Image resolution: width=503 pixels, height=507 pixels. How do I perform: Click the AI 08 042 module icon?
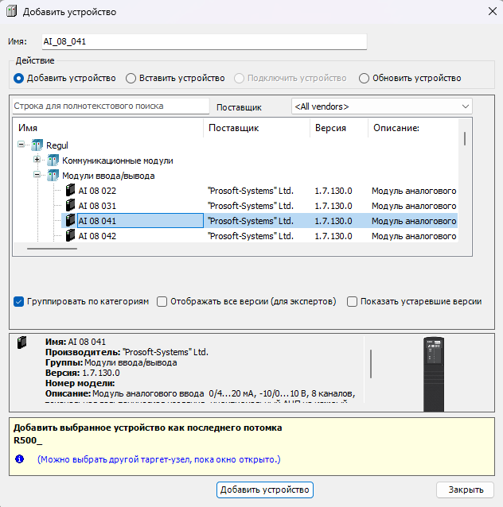(x=70, y=235)
